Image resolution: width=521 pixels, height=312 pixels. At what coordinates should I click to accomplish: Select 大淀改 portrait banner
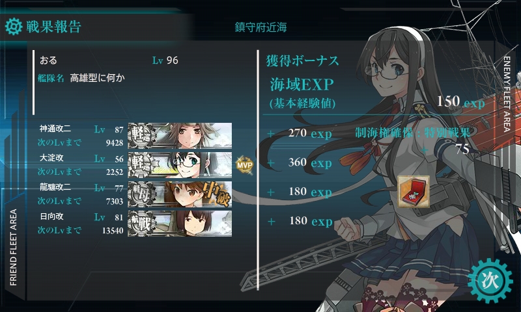[x=180, y=165]
